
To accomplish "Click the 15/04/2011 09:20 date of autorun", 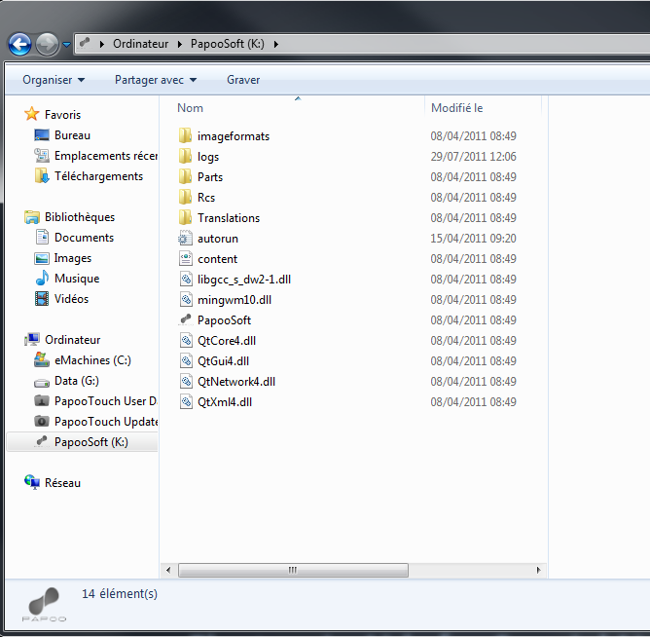I will coord(473,239).
